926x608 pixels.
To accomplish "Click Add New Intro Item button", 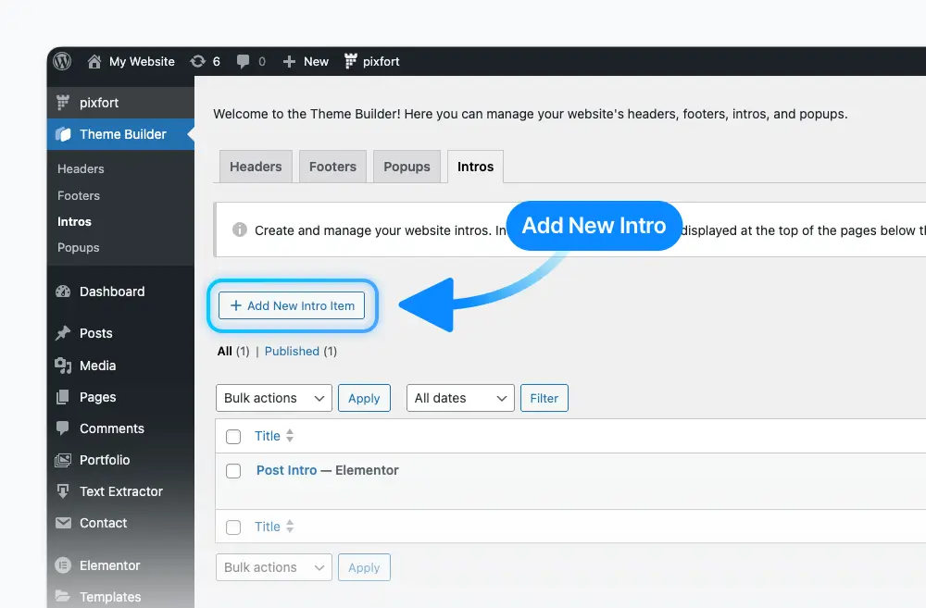I will (x=292, y=305).
